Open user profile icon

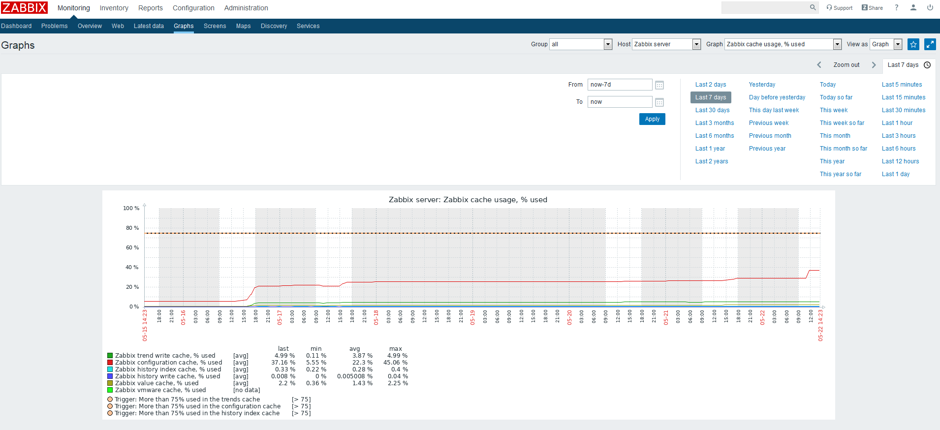coord(913,7)
